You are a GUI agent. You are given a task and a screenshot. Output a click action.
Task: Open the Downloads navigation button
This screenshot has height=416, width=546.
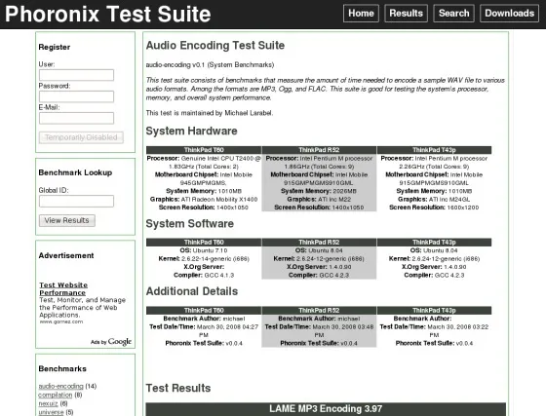point(509,14)
